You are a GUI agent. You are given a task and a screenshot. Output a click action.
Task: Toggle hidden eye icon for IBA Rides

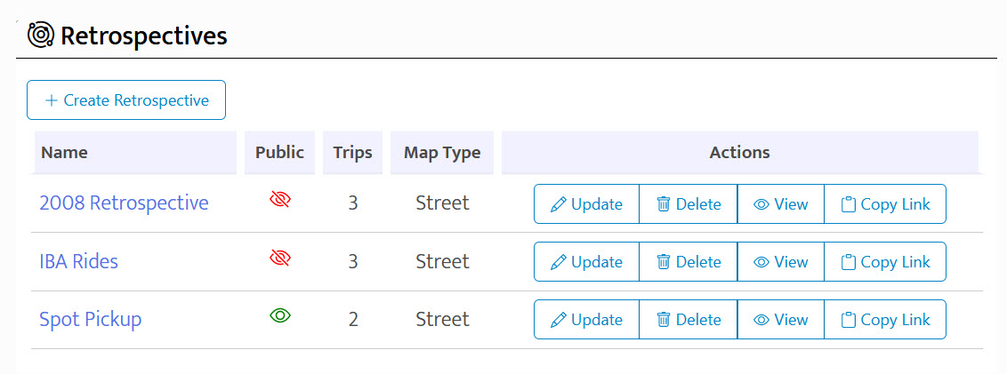tap(280, 259)
